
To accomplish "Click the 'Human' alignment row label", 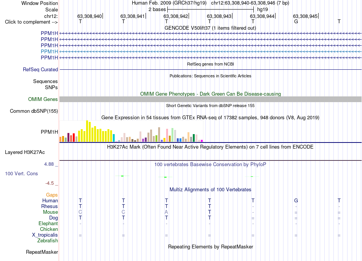I will tap(50, 200).
